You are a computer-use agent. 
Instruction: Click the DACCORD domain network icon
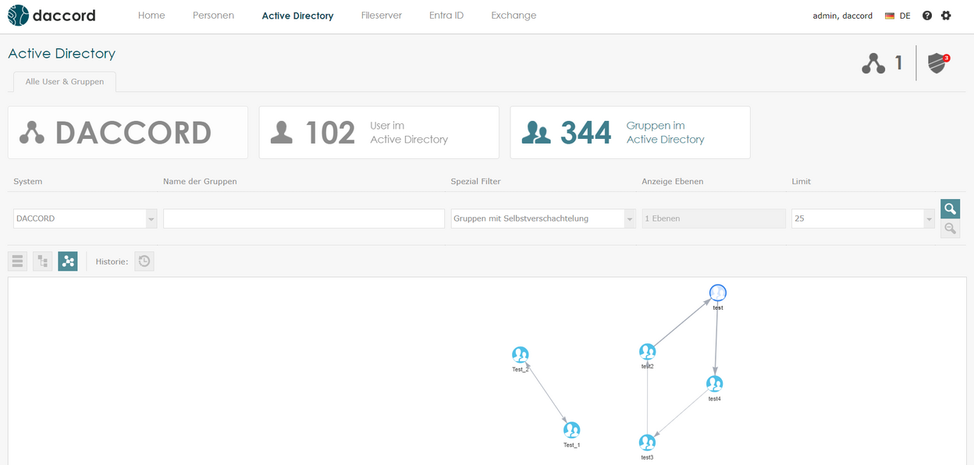[x=32, y=133]
